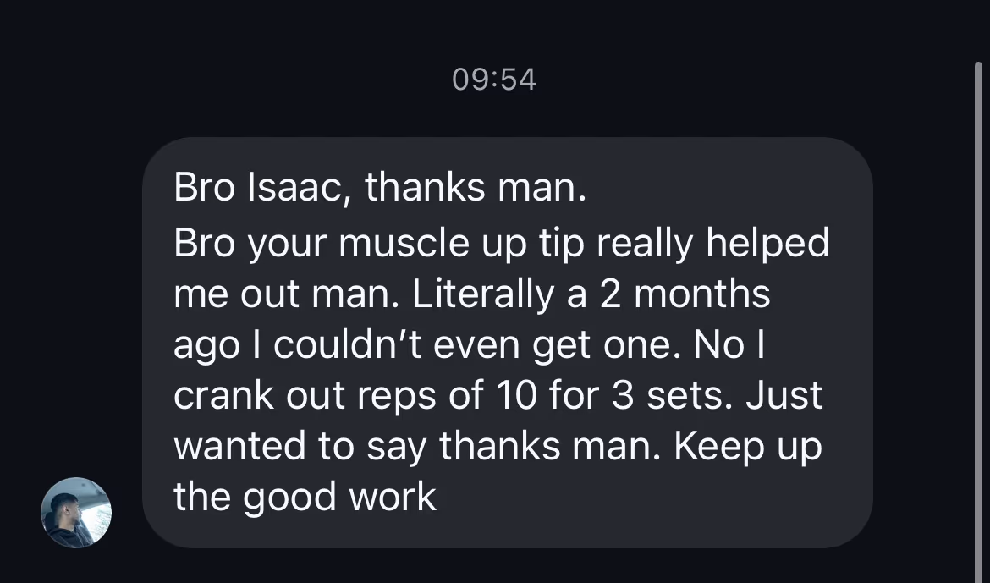Click the 09:54 message timestamp

tap(494, 80)
